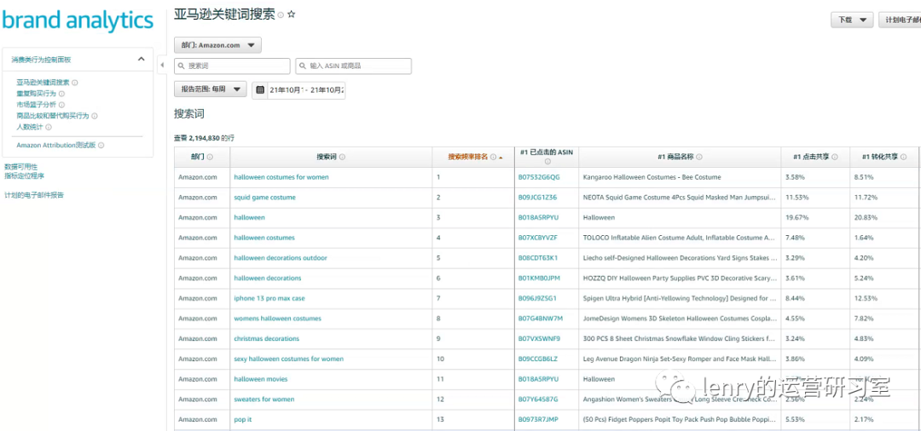Click ASIN link B07VXSWNF9
This screenshot has height=431, width=921.
tap(539, 339)
